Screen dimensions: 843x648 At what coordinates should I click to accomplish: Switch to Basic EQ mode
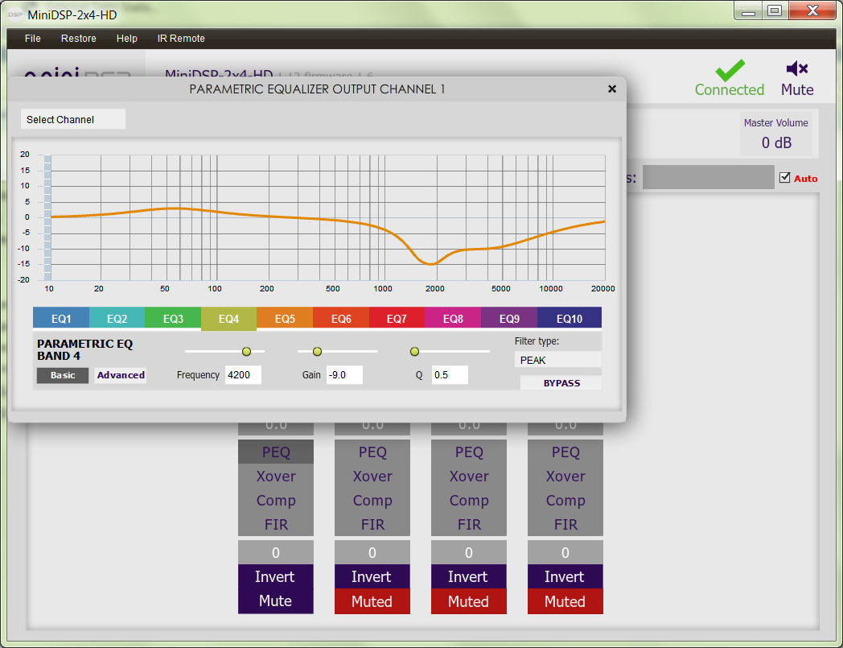[x=63, y=375]
